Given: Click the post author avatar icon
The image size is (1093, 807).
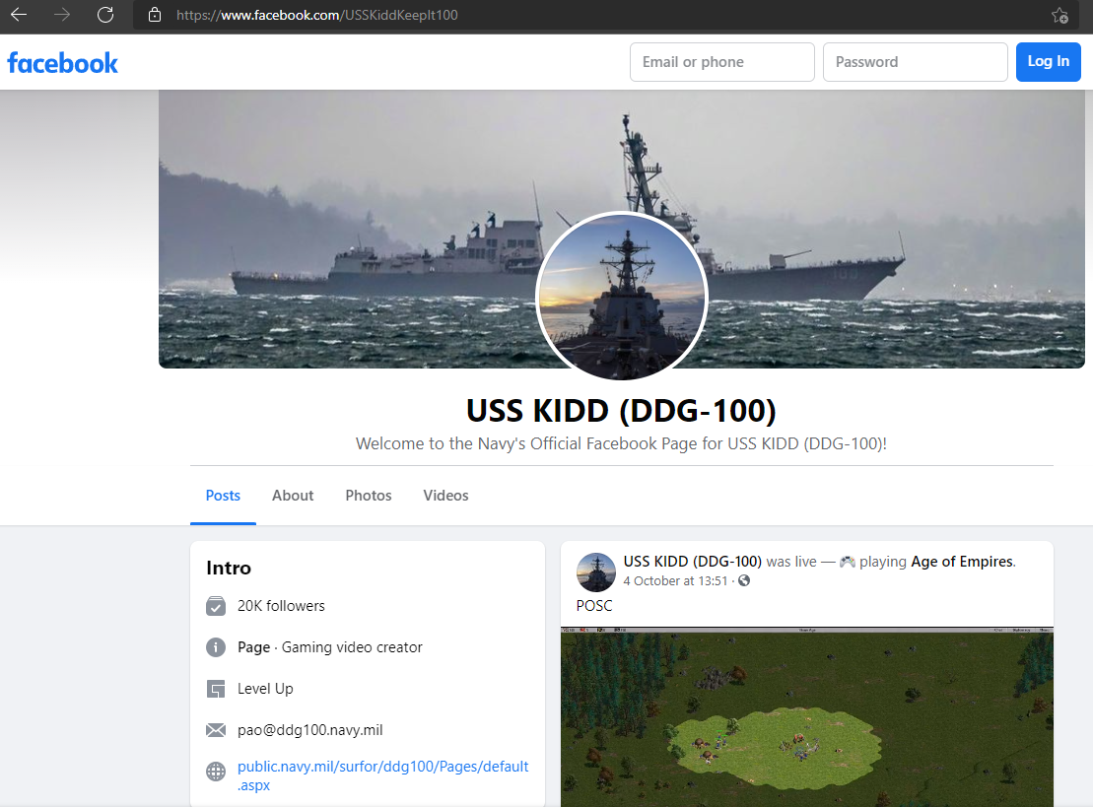Looking at the screenshot, I should pos(596,572).
